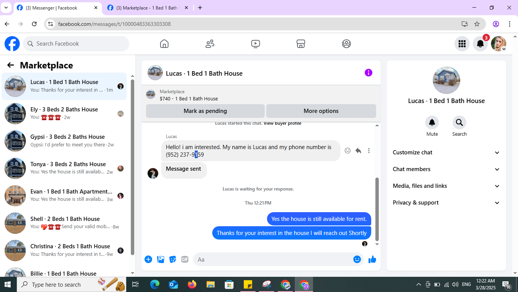Open the Friends icon in top navigation

point(210,44)
